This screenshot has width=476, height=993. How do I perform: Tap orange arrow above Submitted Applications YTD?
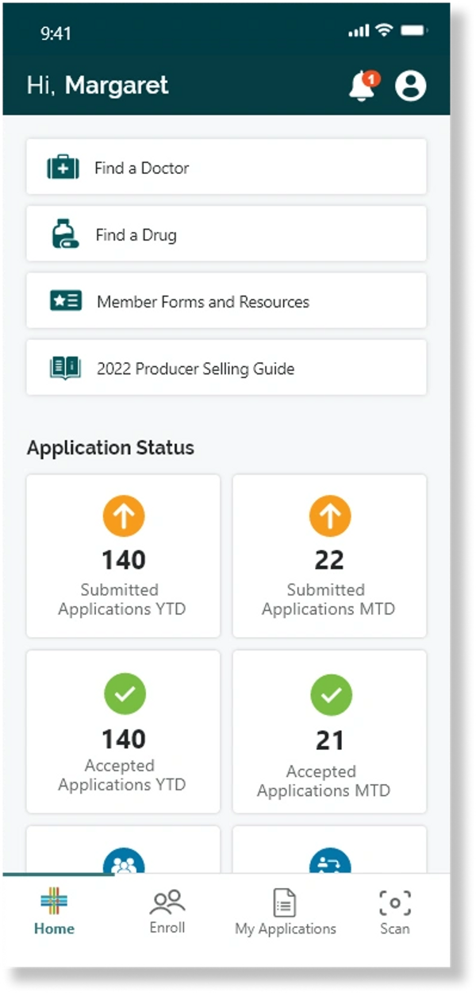(124, 516)
